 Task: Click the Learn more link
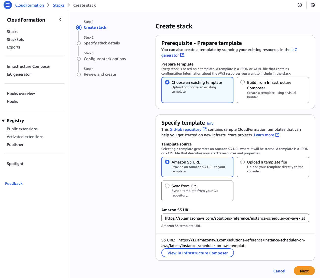(x=264, y=135)
